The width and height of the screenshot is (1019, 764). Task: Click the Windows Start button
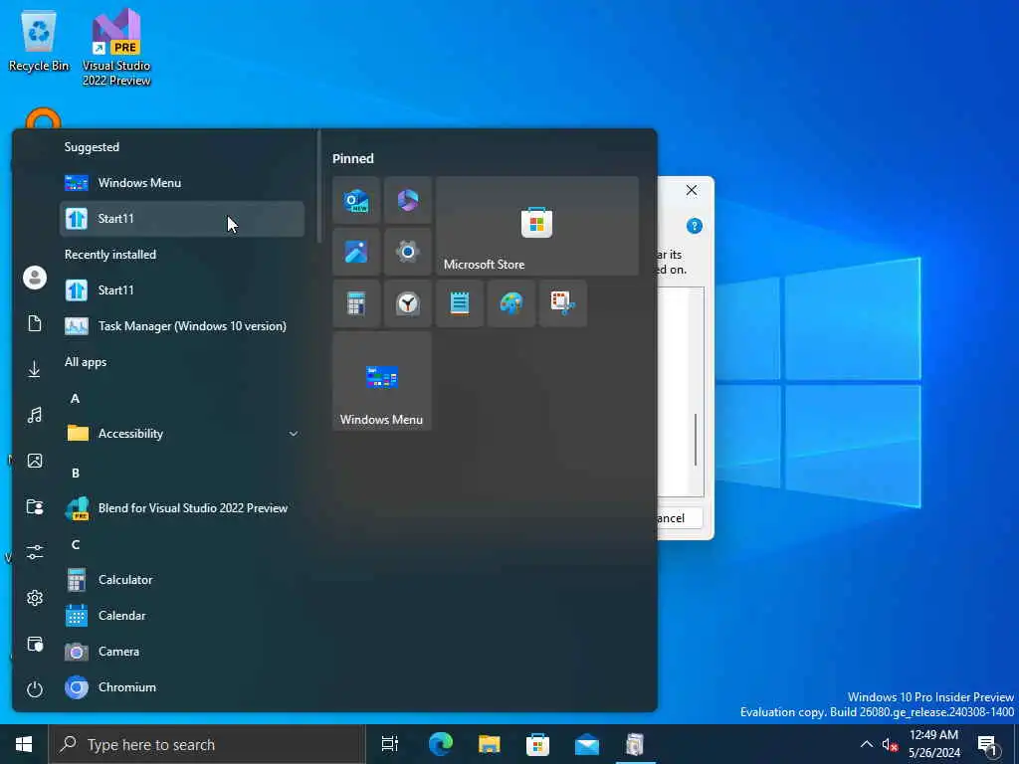point(24,744)
